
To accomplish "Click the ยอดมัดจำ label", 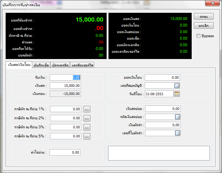I will click(x=26, y=55).
